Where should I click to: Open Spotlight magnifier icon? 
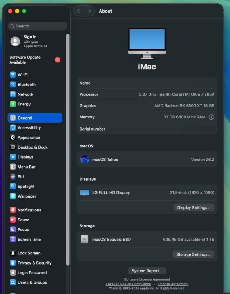pos(13,186)
